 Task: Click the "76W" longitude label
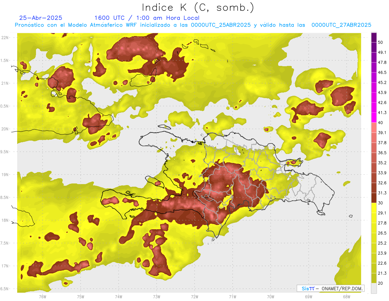[42, 297]
